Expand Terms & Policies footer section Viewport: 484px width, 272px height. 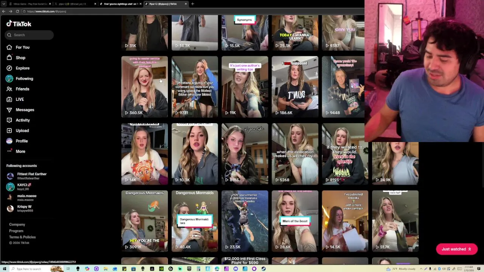(x=22, y=237)
